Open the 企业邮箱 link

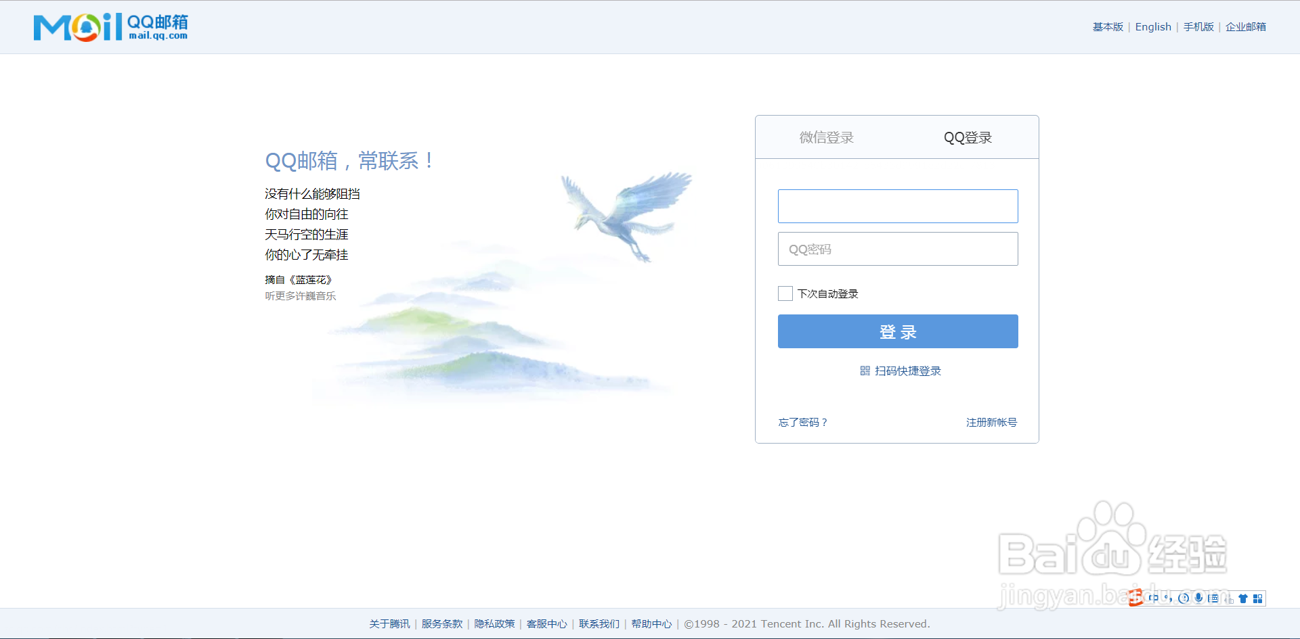(1246, 26)
